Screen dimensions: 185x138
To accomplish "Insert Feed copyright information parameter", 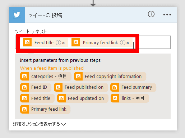I will pyautogui.click(x=110, y=76).
